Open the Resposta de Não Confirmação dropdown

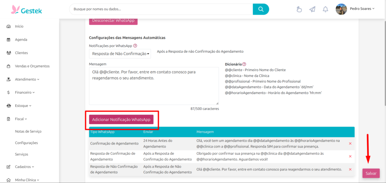point(120,54)
